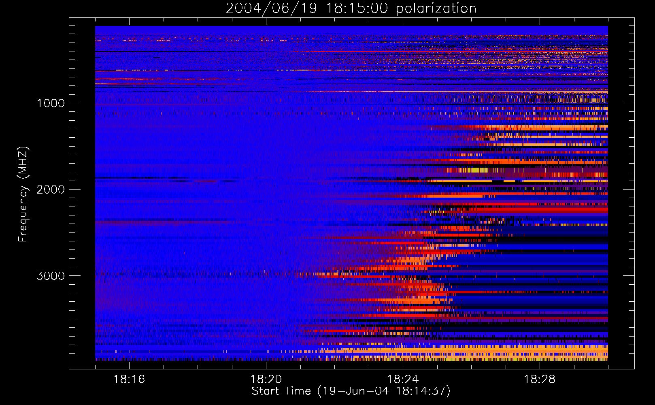655x405 pixels.
Task: Click the "Frequency (MHZ)" axis label
Action: pyautogui.click(x=23, y=194)
